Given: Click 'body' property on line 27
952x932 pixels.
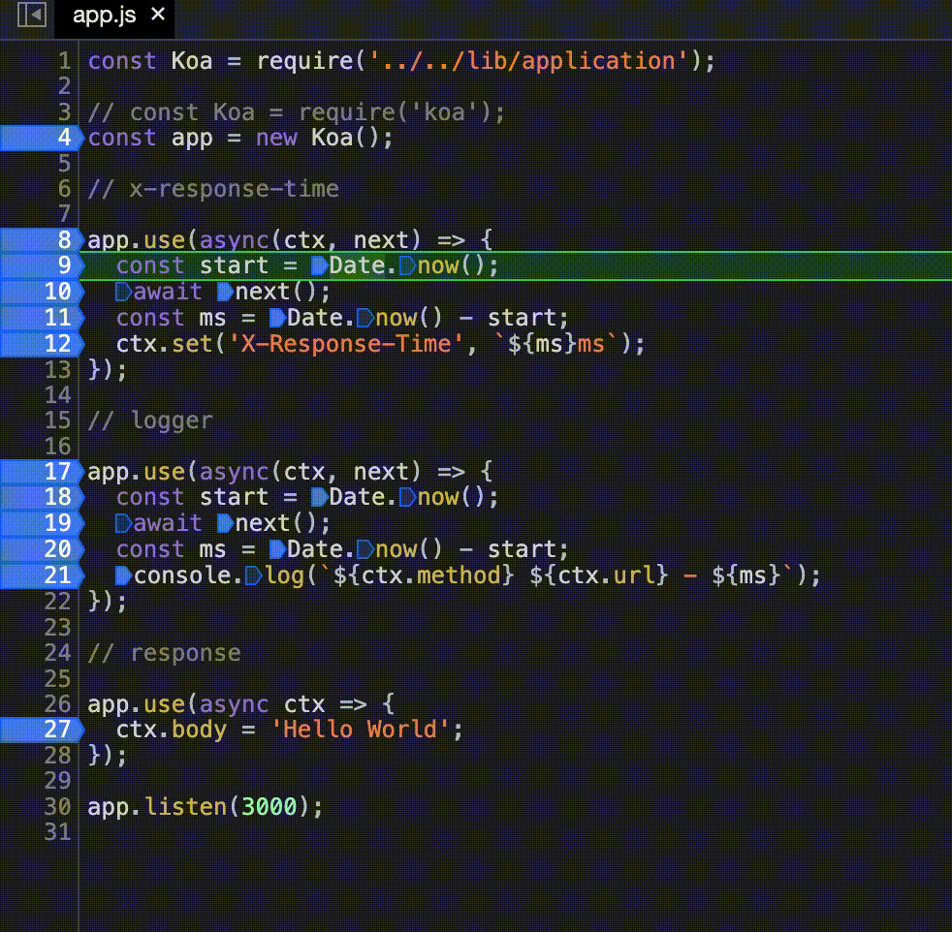Looking at the screenshot, I should pyautogui.click(x=199, y=730).
